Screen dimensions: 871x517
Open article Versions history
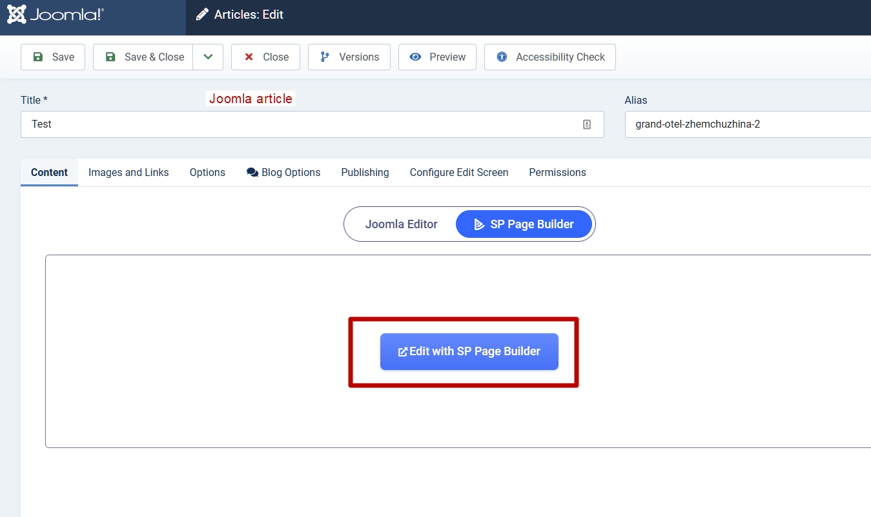point(349,57)
